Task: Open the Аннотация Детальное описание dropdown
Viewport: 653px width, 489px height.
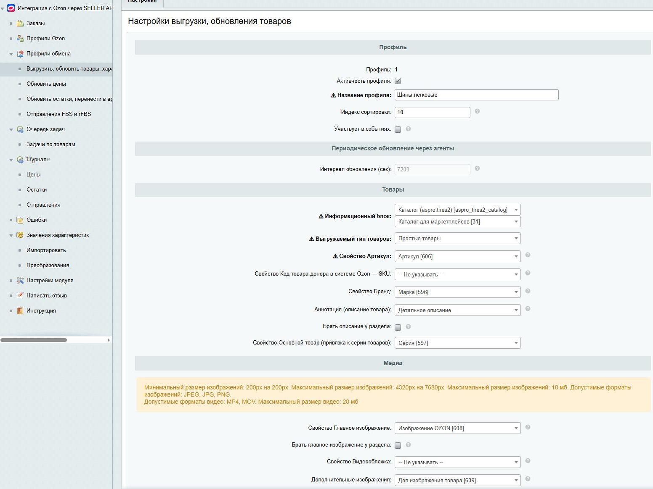Action: point(457,310)
